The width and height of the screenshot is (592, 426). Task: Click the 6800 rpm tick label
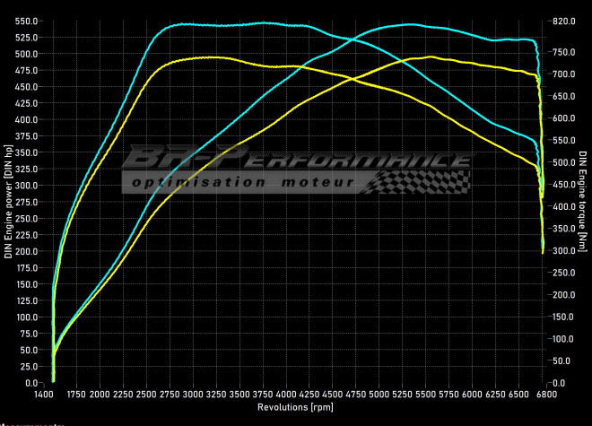[546, 395]
